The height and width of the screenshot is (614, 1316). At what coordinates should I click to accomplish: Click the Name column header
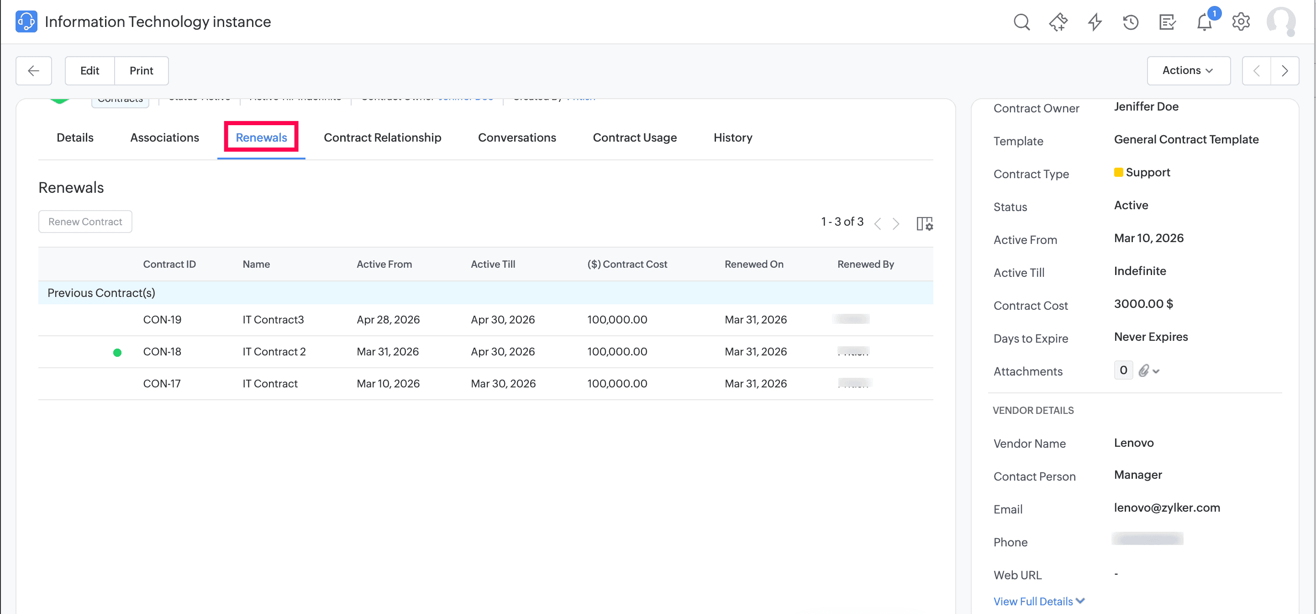click(256, 264)
